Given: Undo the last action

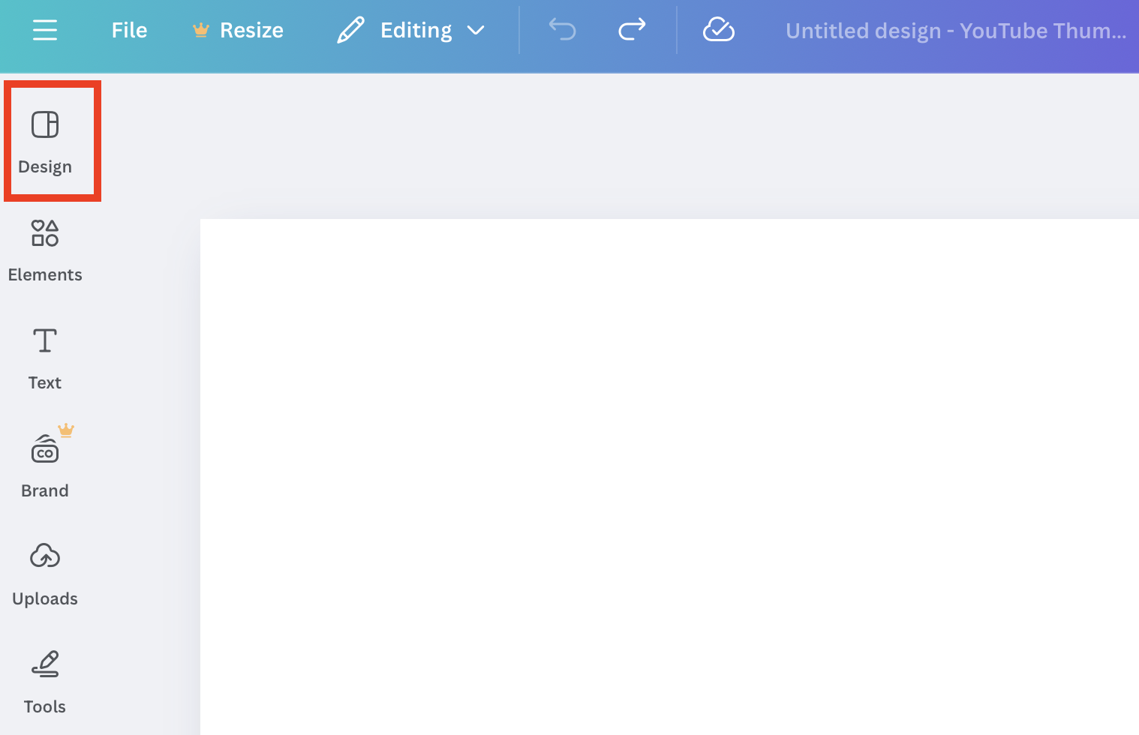Looking at the screenshot, I should click(x=562, y=30).
